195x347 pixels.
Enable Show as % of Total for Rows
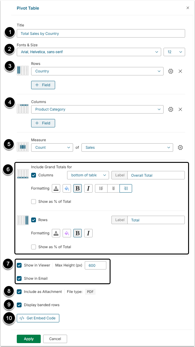coord(34,247)
